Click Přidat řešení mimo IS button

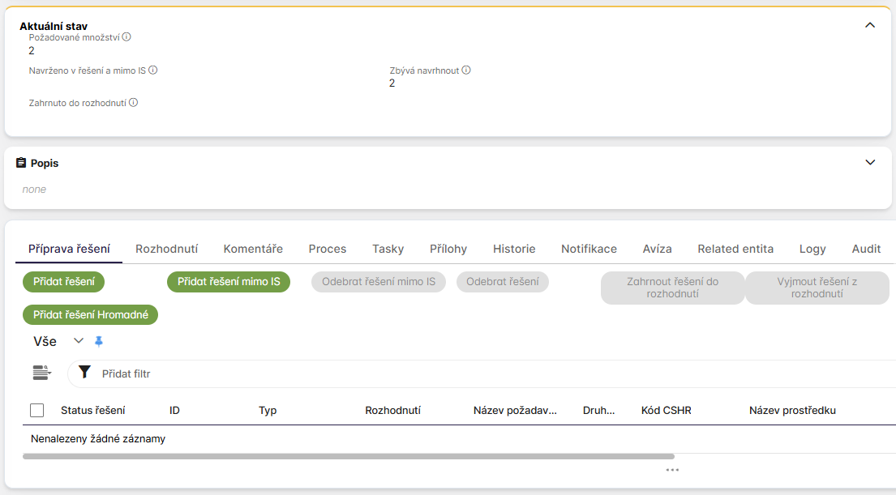pyautogui.click(x=229, y=282)
